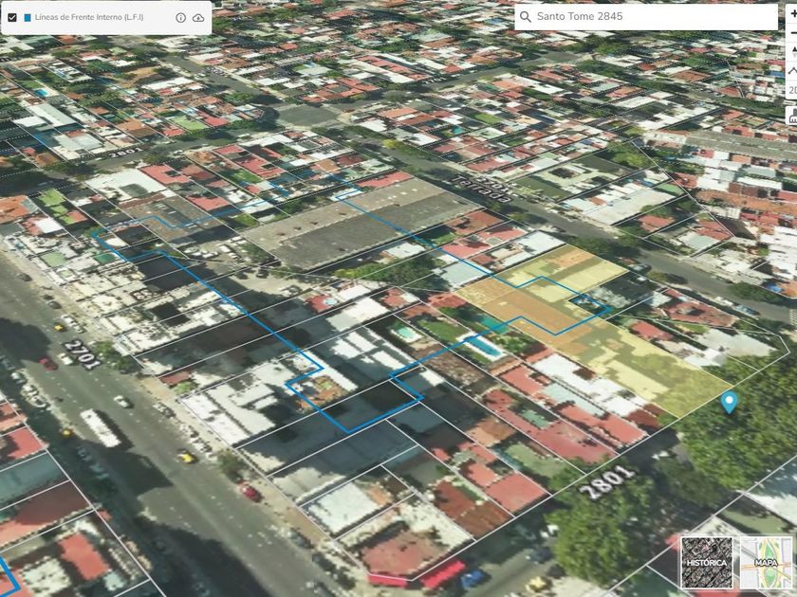
Task: Click the blue location pin marker
Action: (730, 403)
